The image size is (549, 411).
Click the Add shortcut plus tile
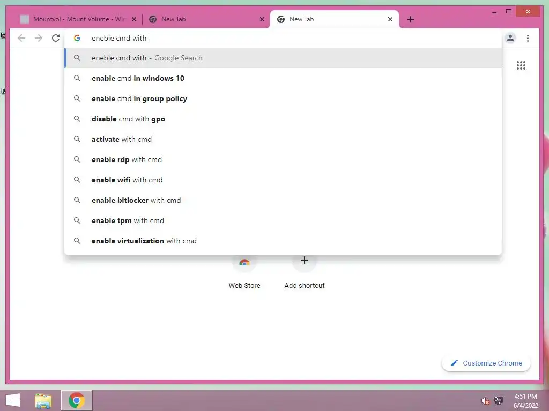(x=305, y=272)
